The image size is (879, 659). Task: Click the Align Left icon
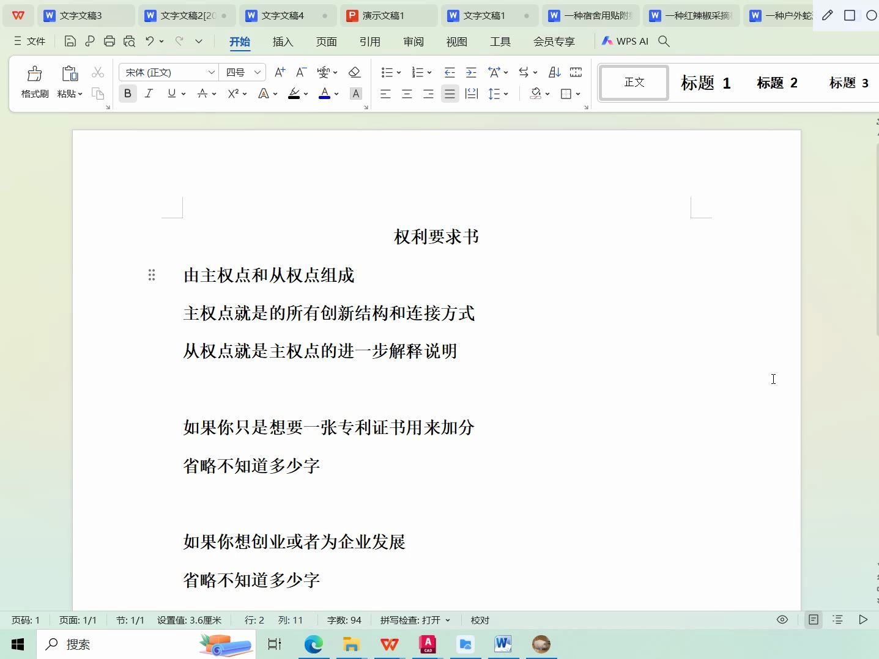385,94
